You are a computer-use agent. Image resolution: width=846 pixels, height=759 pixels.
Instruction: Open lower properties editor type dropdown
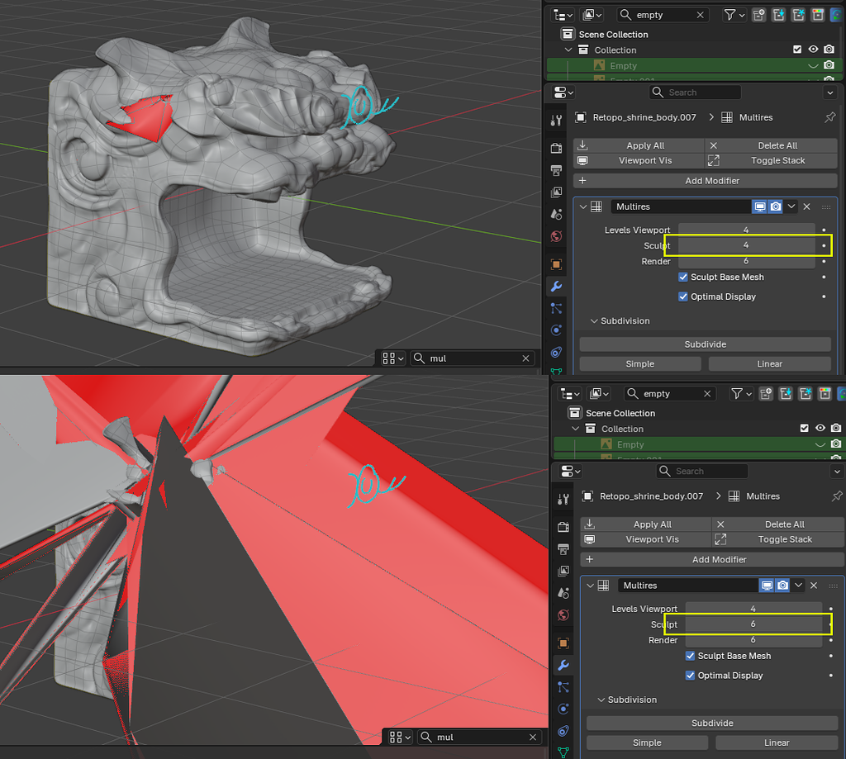tap(570, 472)
